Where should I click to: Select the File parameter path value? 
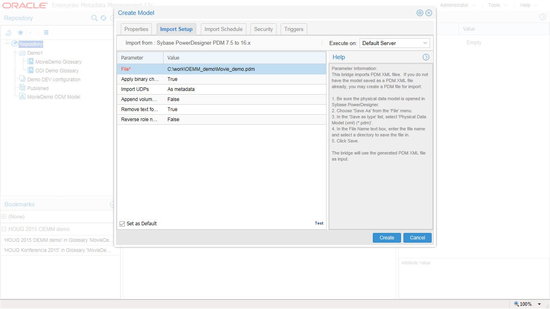(211, 69)
